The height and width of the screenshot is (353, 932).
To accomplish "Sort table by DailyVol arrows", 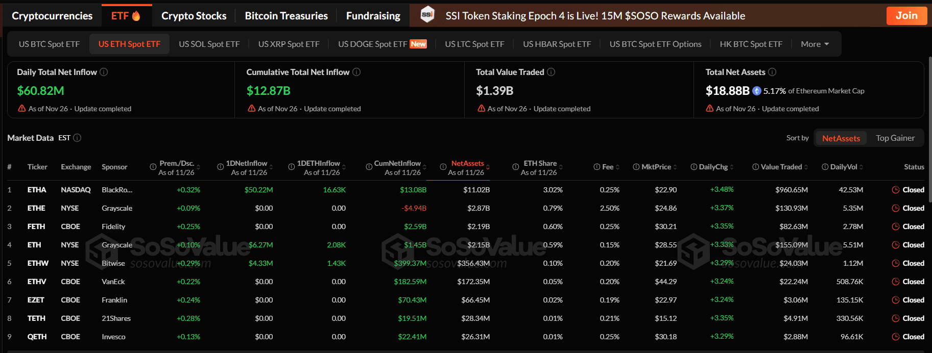I will [x=862, y=167].
